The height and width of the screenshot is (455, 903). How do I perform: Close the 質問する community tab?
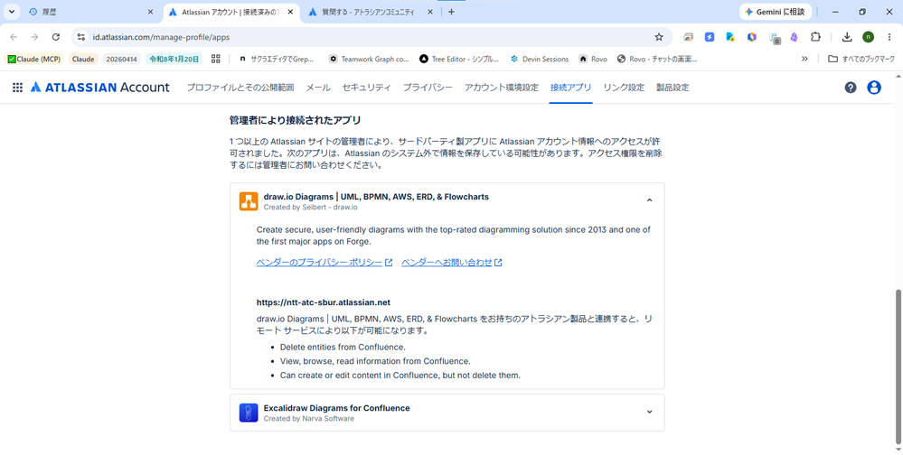(431, 12)
